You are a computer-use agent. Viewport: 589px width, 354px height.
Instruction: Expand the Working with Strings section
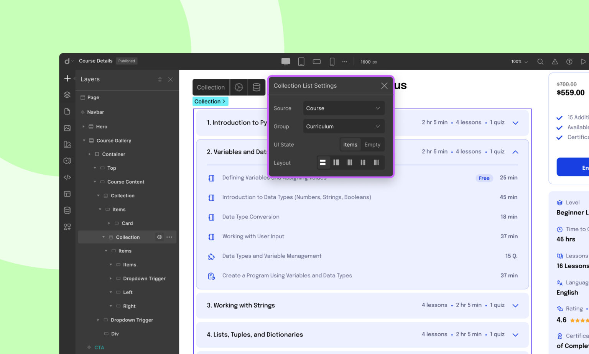(x=515, y=306)
